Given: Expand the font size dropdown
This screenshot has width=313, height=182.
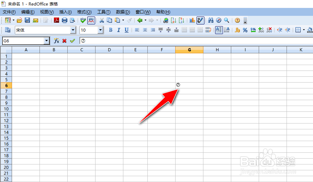Looking at the screenshot, I should 100,30.
